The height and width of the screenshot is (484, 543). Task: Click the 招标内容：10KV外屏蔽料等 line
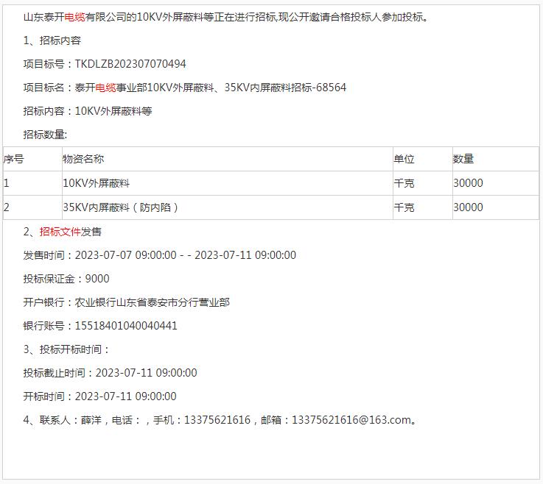tap(88, 111)
